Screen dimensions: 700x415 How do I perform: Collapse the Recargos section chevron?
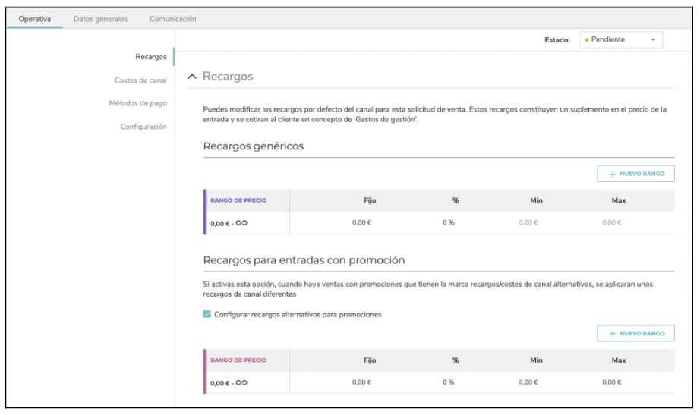[192, 77]
